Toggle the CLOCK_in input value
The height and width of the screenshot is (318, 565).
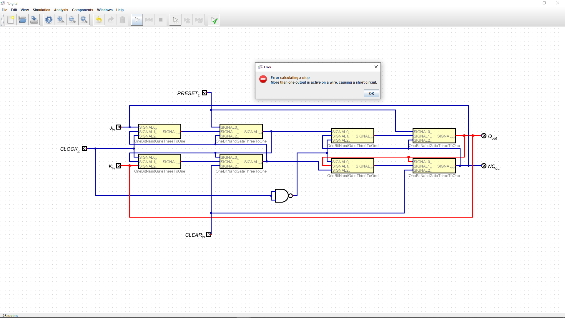click(x=84, y=149)
